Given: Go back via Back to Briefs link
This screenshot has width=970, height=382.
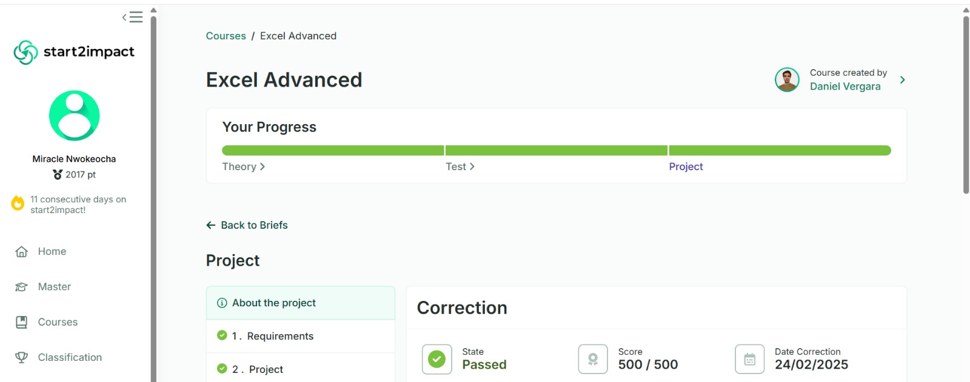Looking at the screenshot, I should [247, 225].
